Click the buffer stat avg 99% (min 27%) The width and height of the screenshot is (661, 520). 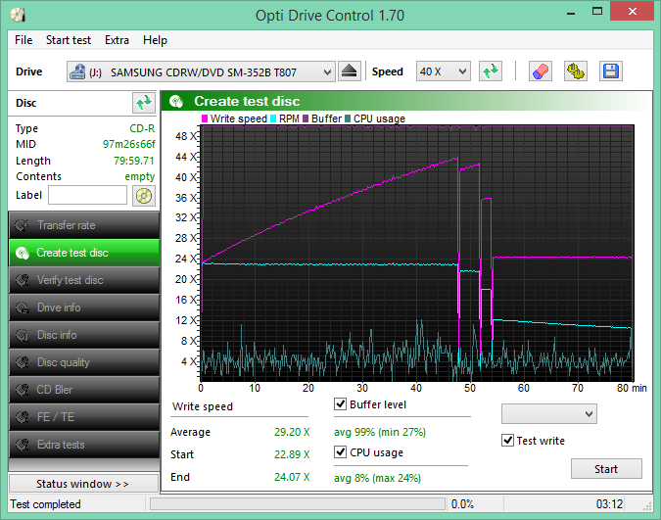pos(380,432)
